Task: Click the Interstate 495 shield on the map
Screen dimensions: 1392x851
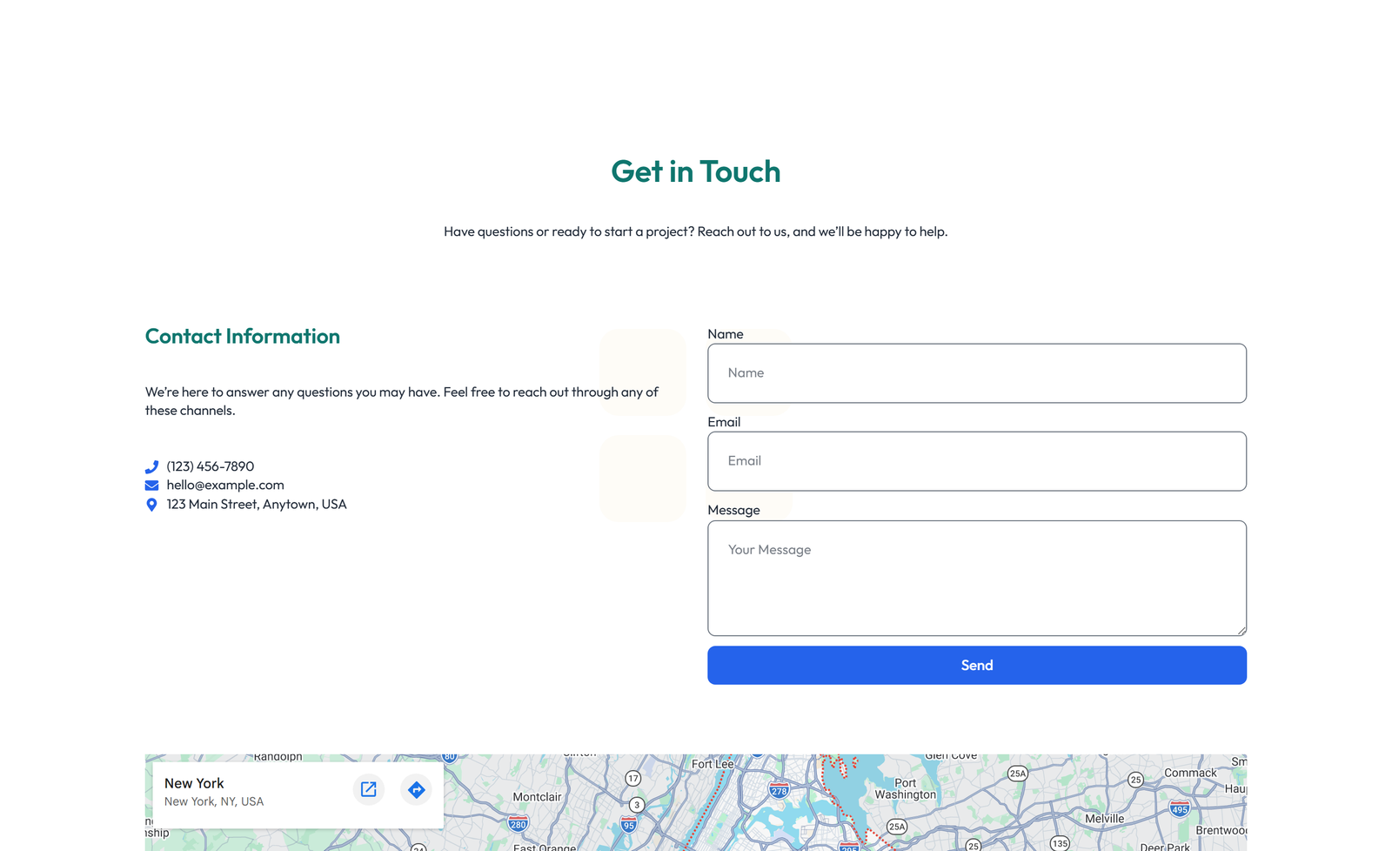Action: (1179, 807)
